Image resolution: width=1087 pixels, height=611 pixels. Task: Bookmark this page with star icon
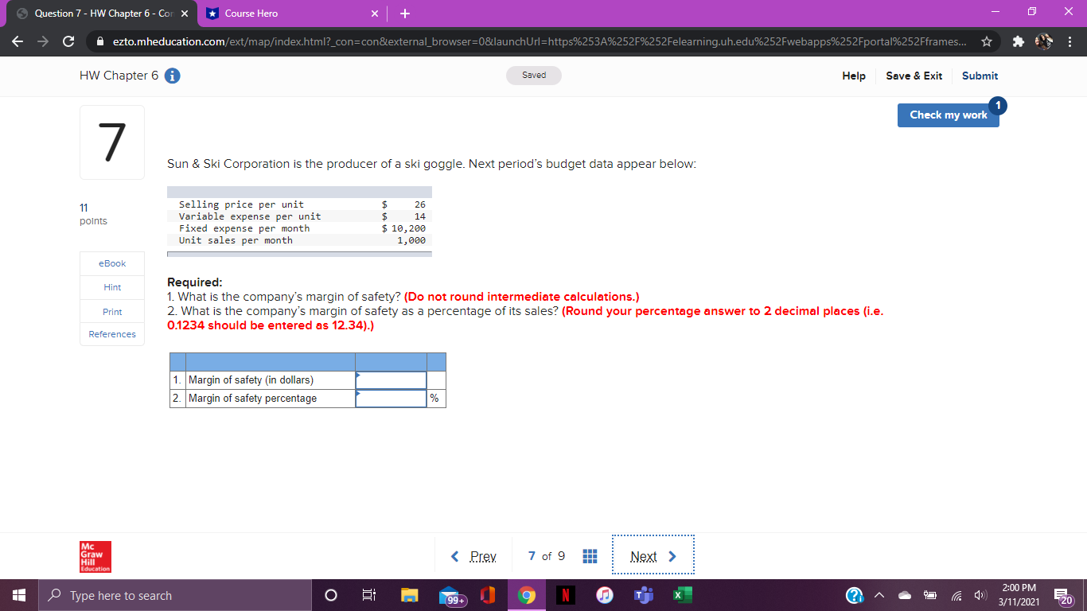click(x=987, y=41)
